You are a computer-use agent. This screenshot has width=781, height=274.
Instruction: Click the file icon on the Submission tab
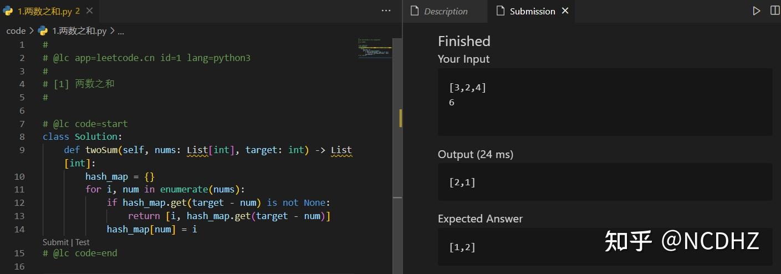(500, 11)
